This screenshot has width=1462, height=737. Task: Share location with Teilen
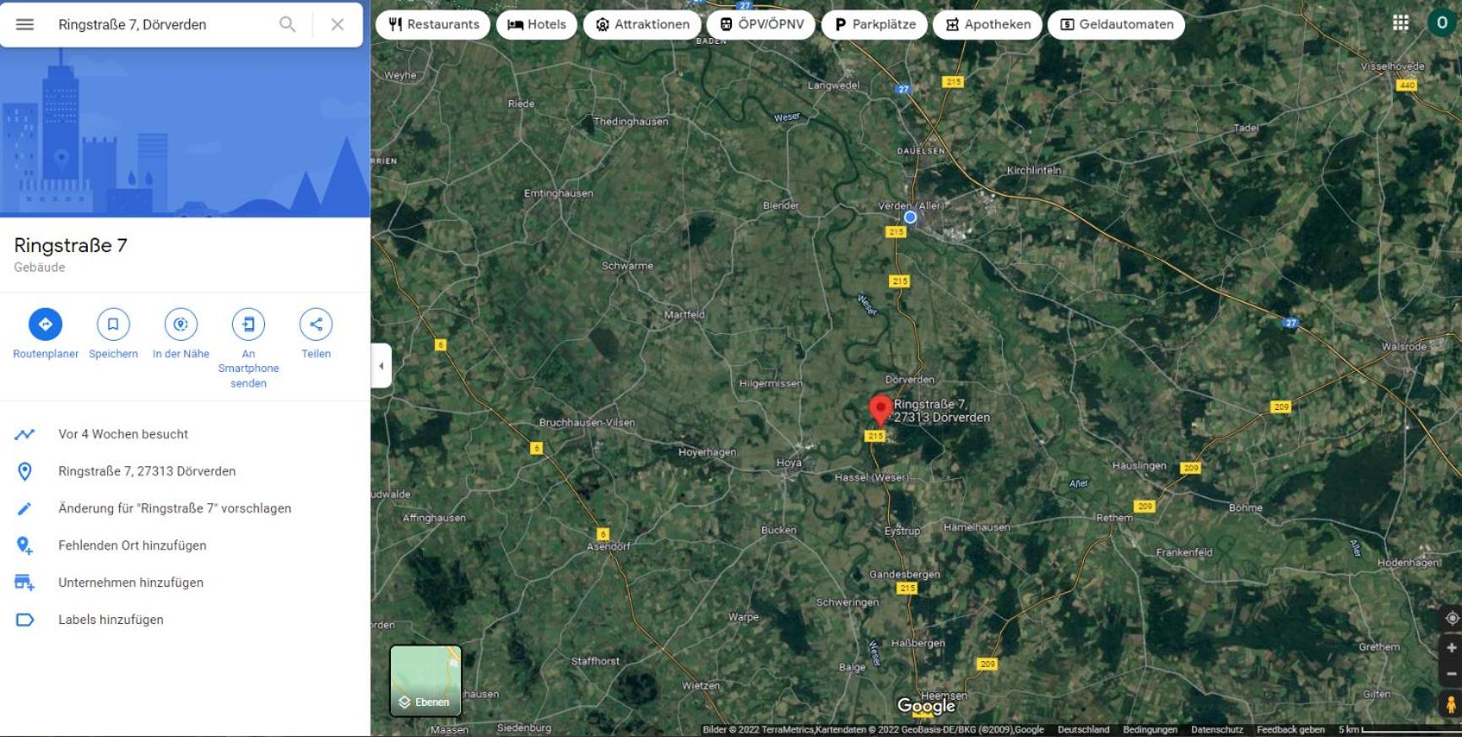click(x=316, y=334)
